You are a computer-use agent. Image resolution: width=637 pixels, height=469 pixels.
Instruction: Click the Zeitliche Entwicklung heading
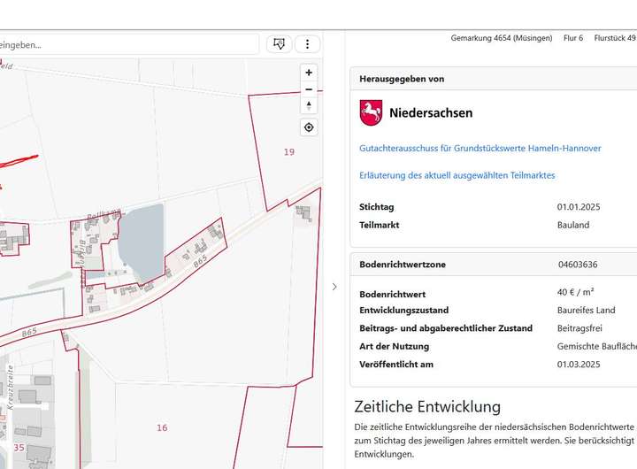[427, 407]
